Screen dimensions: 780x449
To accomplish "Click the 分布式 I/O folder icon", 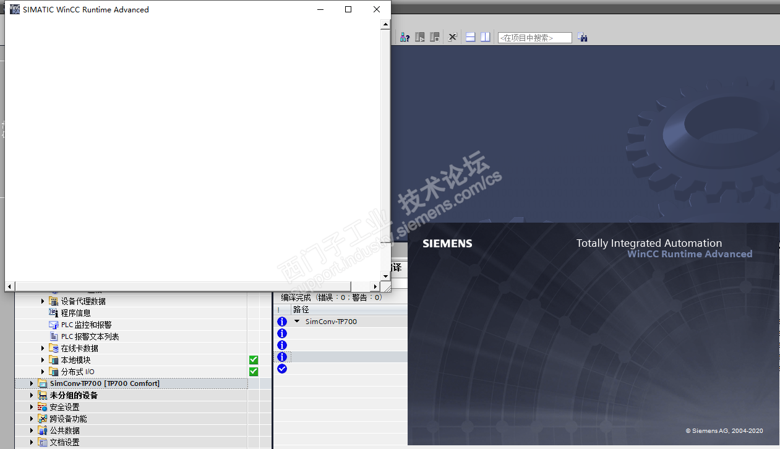I will [54, 372].
